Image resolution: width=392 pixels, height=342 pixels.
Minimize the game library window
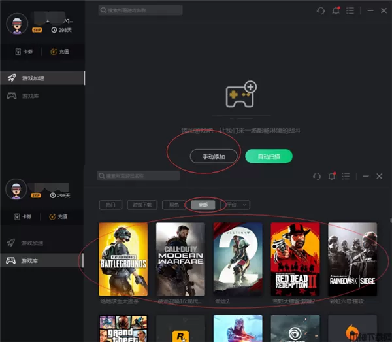(x=366, y=176)
